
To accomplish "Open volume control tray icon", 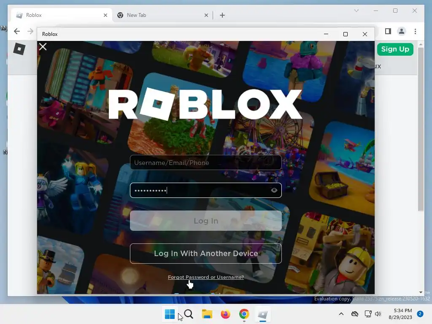I will (378, 314).
